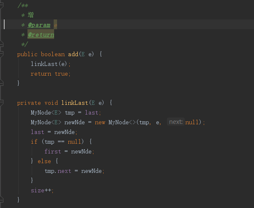Click the if keyword

(34, 142)
